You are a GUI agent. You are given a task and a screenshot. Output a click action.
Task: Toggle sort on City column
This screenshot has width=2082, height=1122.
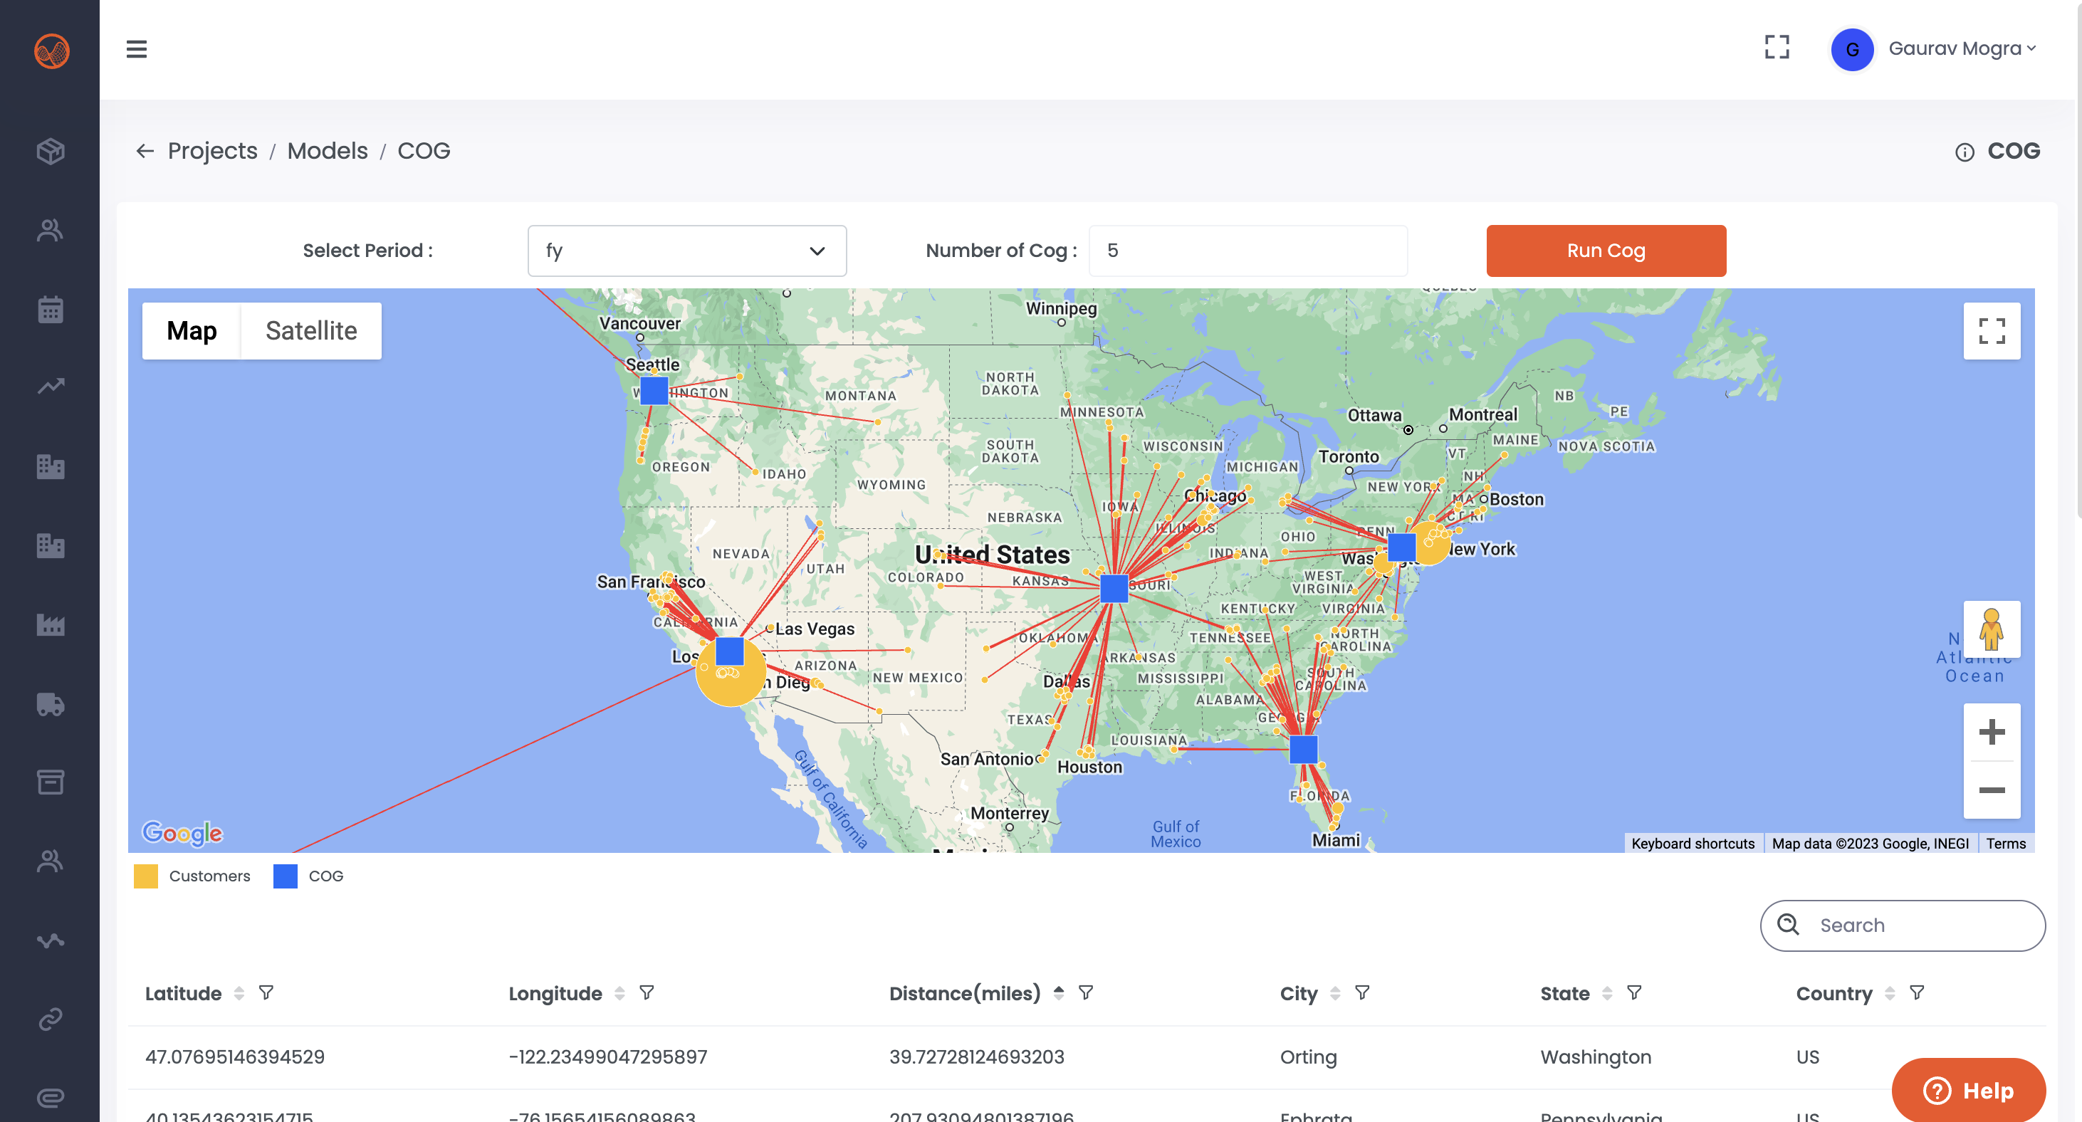click(x=1335, y=993)
